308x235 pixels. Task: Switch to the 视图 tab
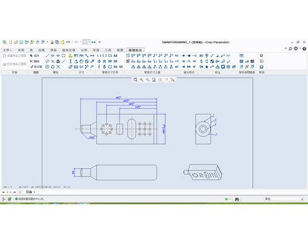click(120, 50)
